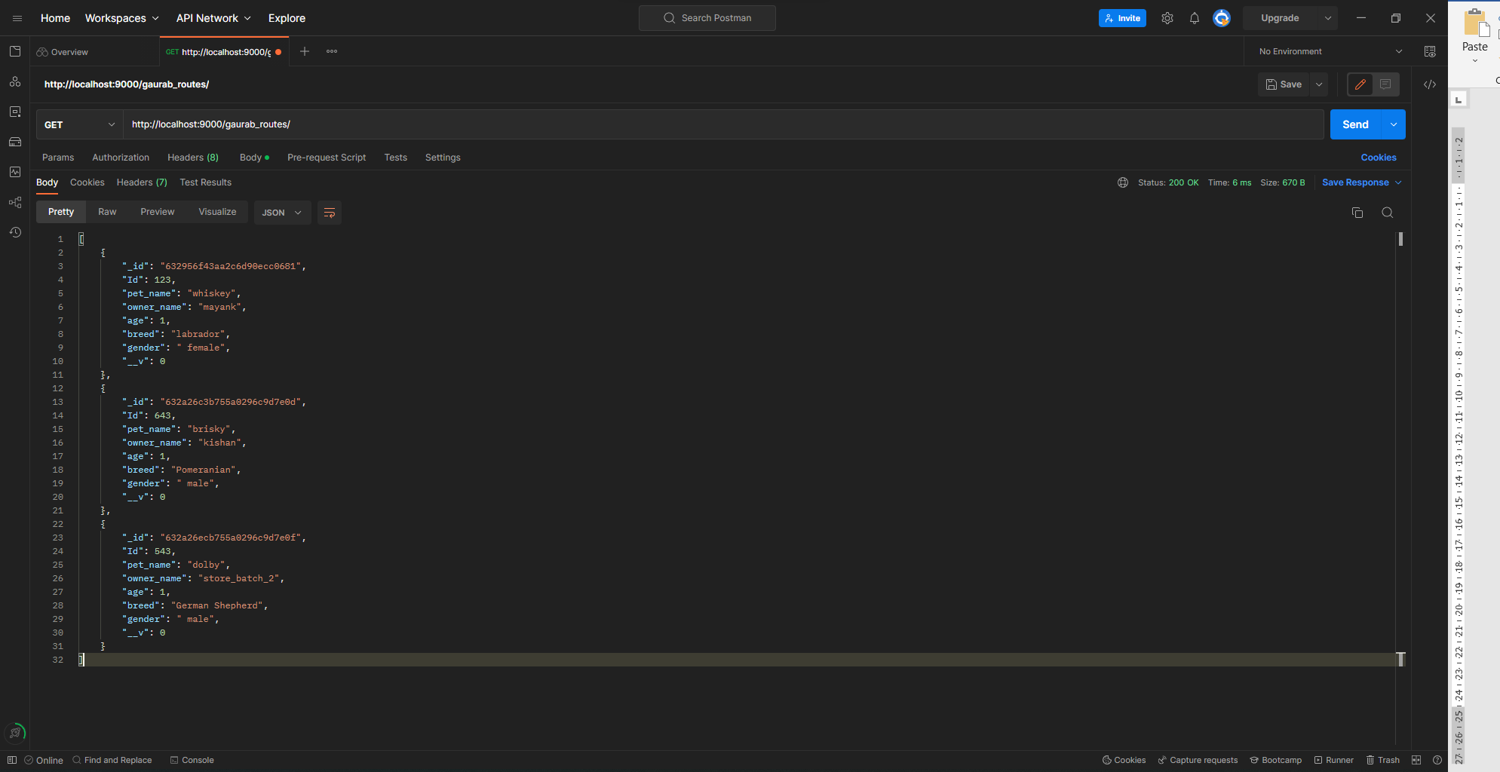
Task: Open the Collections sidebar icon
Action: coord(15,51)
